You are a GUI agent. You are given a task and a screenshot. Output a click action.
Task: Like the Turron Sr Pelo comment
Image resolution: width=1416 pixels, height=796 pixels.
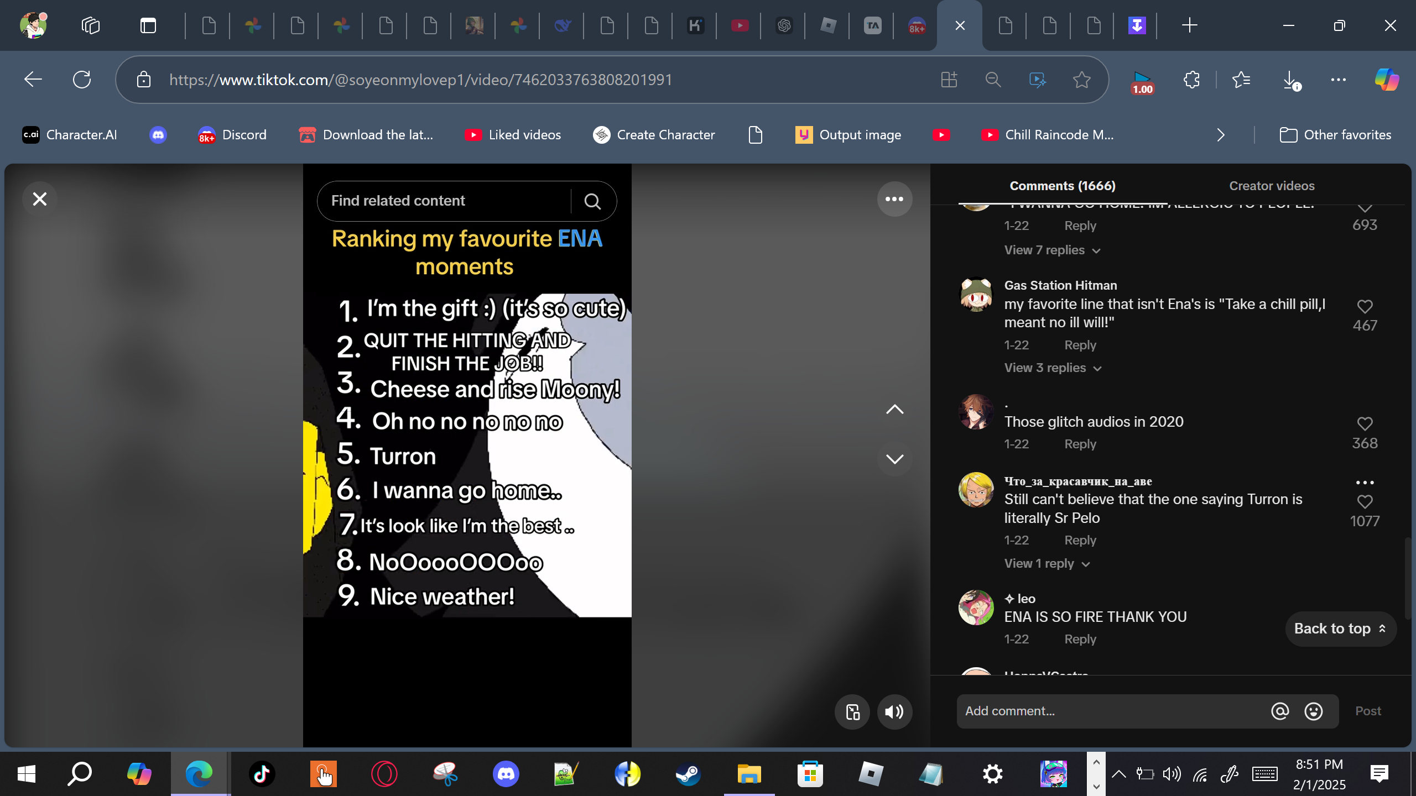click(x=1365, y=501)
